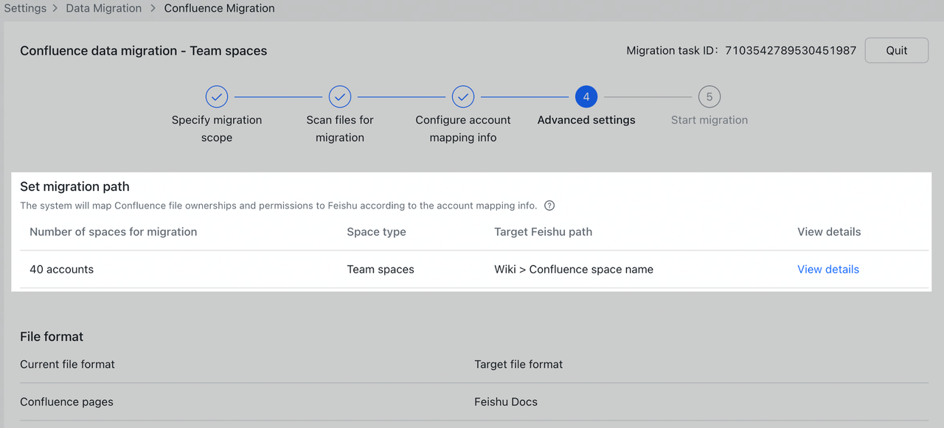Click the Wiki > Confluence space name path
The height and width of the screenshot is (428, 944).
tap(573, 270)
